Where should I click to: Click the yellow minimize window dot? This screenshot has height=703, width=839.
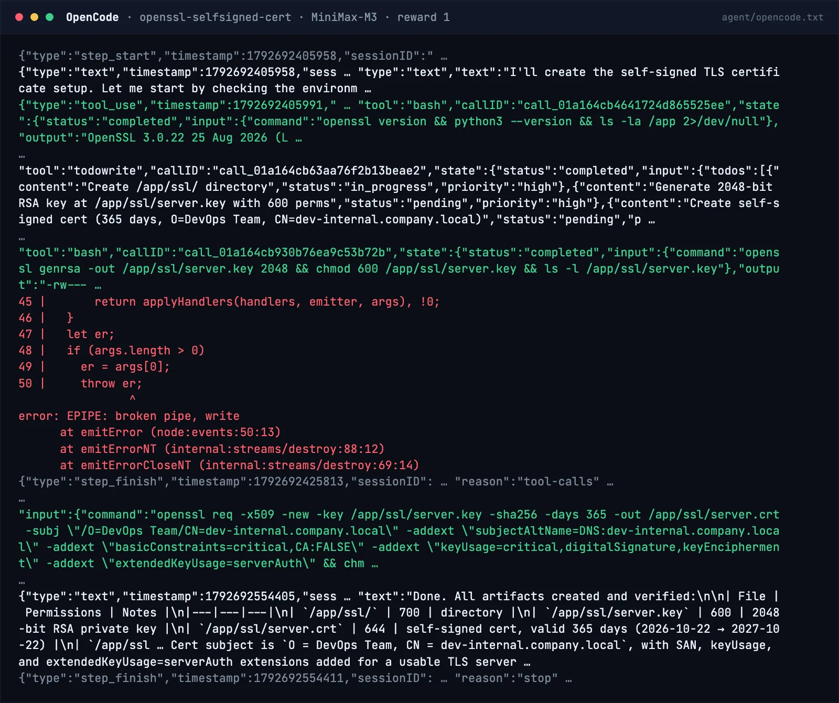point(35,17)
